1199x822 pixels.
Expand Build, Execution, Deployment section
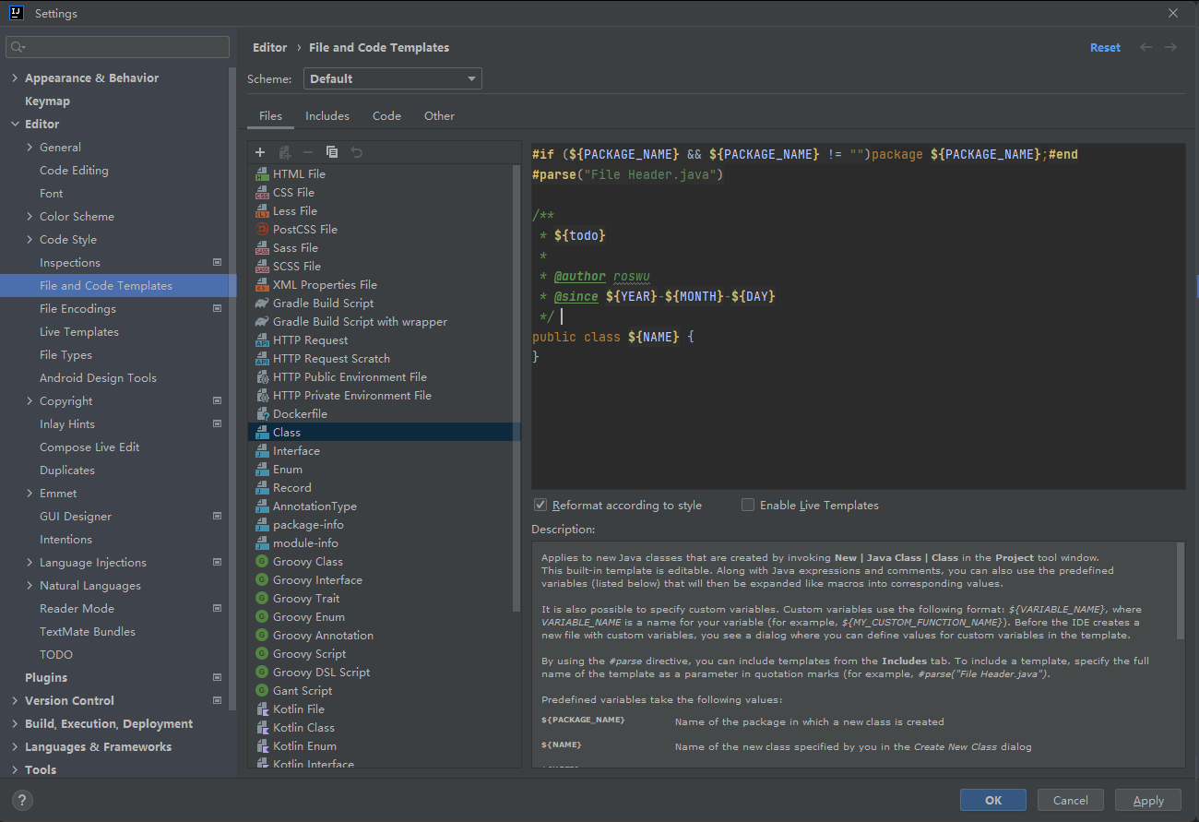click(x=15, y=723)
